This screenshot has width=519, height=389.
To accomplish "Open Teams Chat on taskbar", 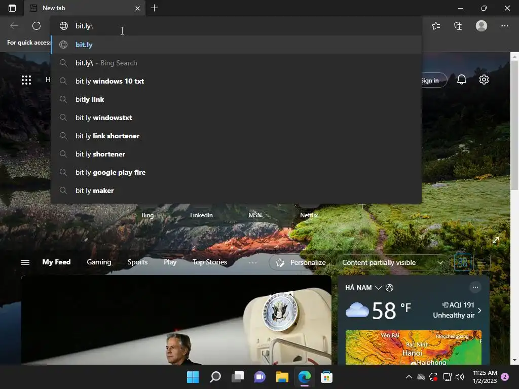I will point(260,377).
